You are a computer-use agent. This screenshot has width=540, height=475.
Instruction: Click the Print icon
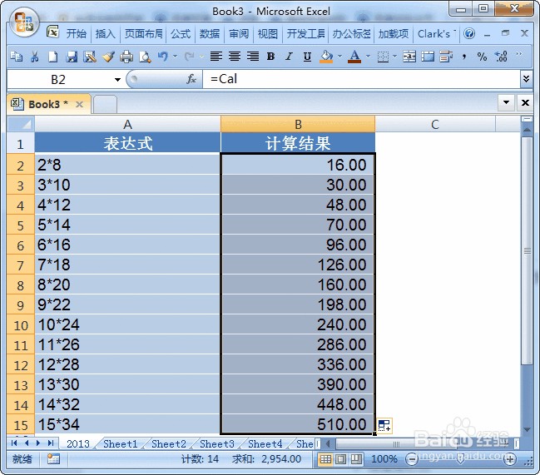click(x=126, y=56)
